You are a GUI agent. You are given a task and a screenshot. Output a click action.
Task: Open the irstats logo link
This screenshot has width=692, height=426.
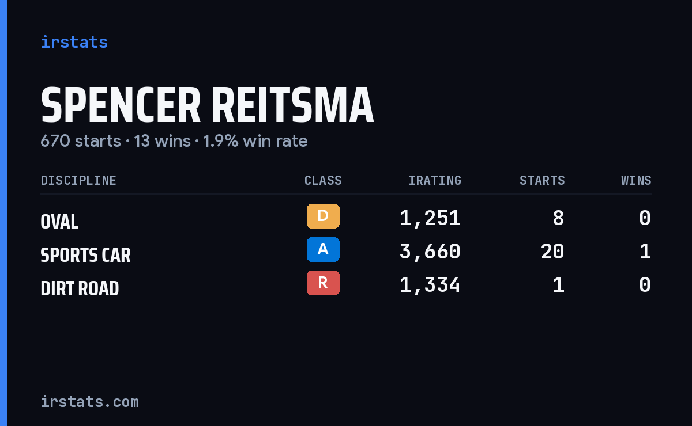click(74, 43)
